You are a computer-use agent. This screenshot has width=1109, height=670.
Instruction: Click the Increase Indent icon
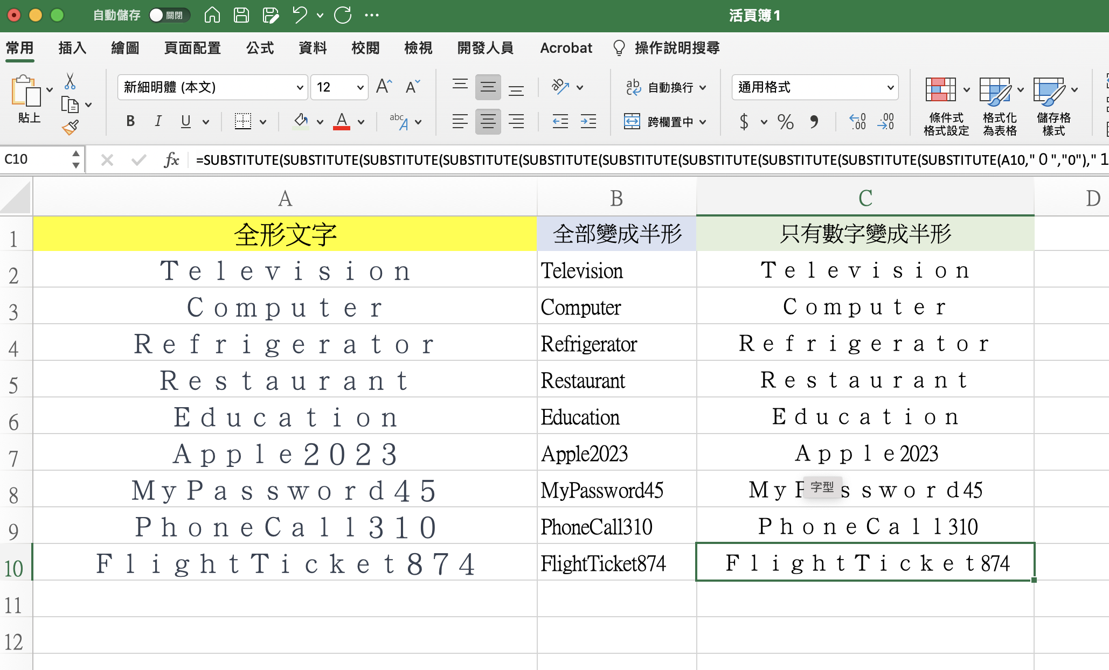(x=588, y=122)
